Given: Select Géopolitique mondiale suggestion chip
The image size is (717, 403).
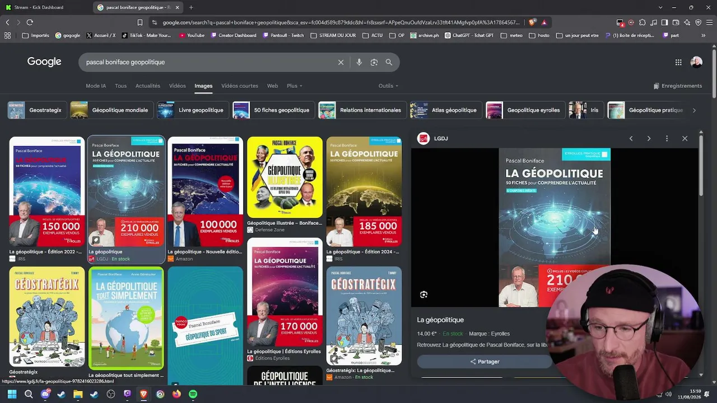Looking at the screenshot, I should point(112,110).
